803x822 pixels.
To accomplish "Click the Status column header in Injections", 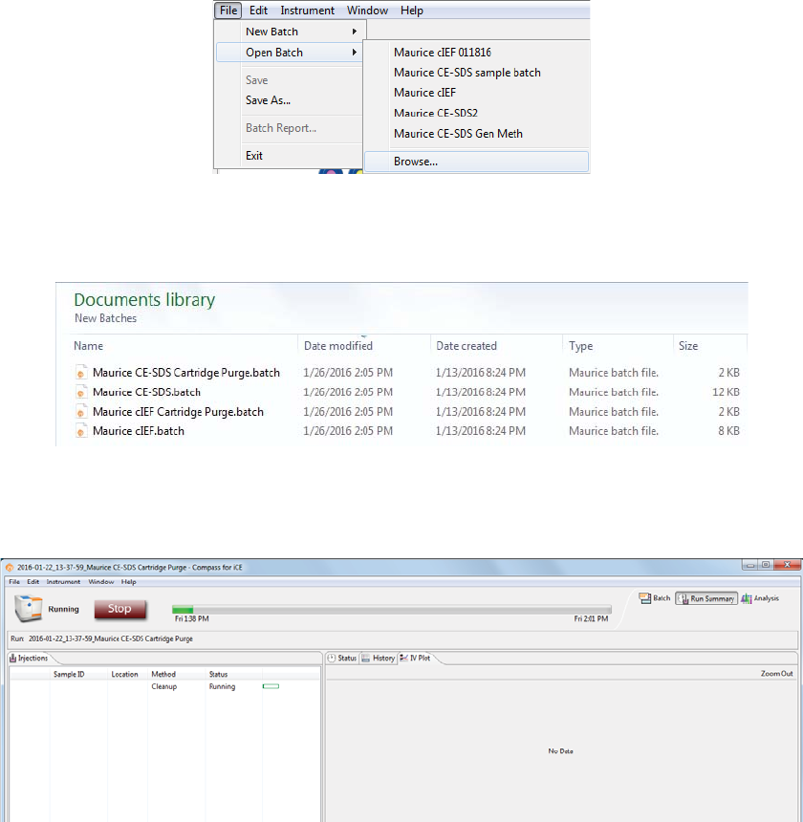I will coord(219,674).
